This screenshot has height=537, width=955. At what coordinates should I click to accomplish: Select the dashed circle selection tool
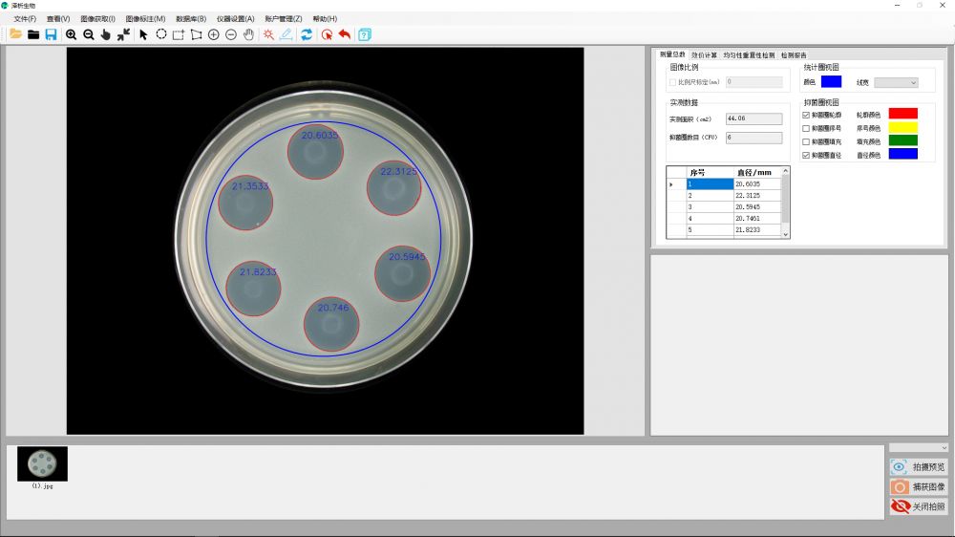(161, 34)
